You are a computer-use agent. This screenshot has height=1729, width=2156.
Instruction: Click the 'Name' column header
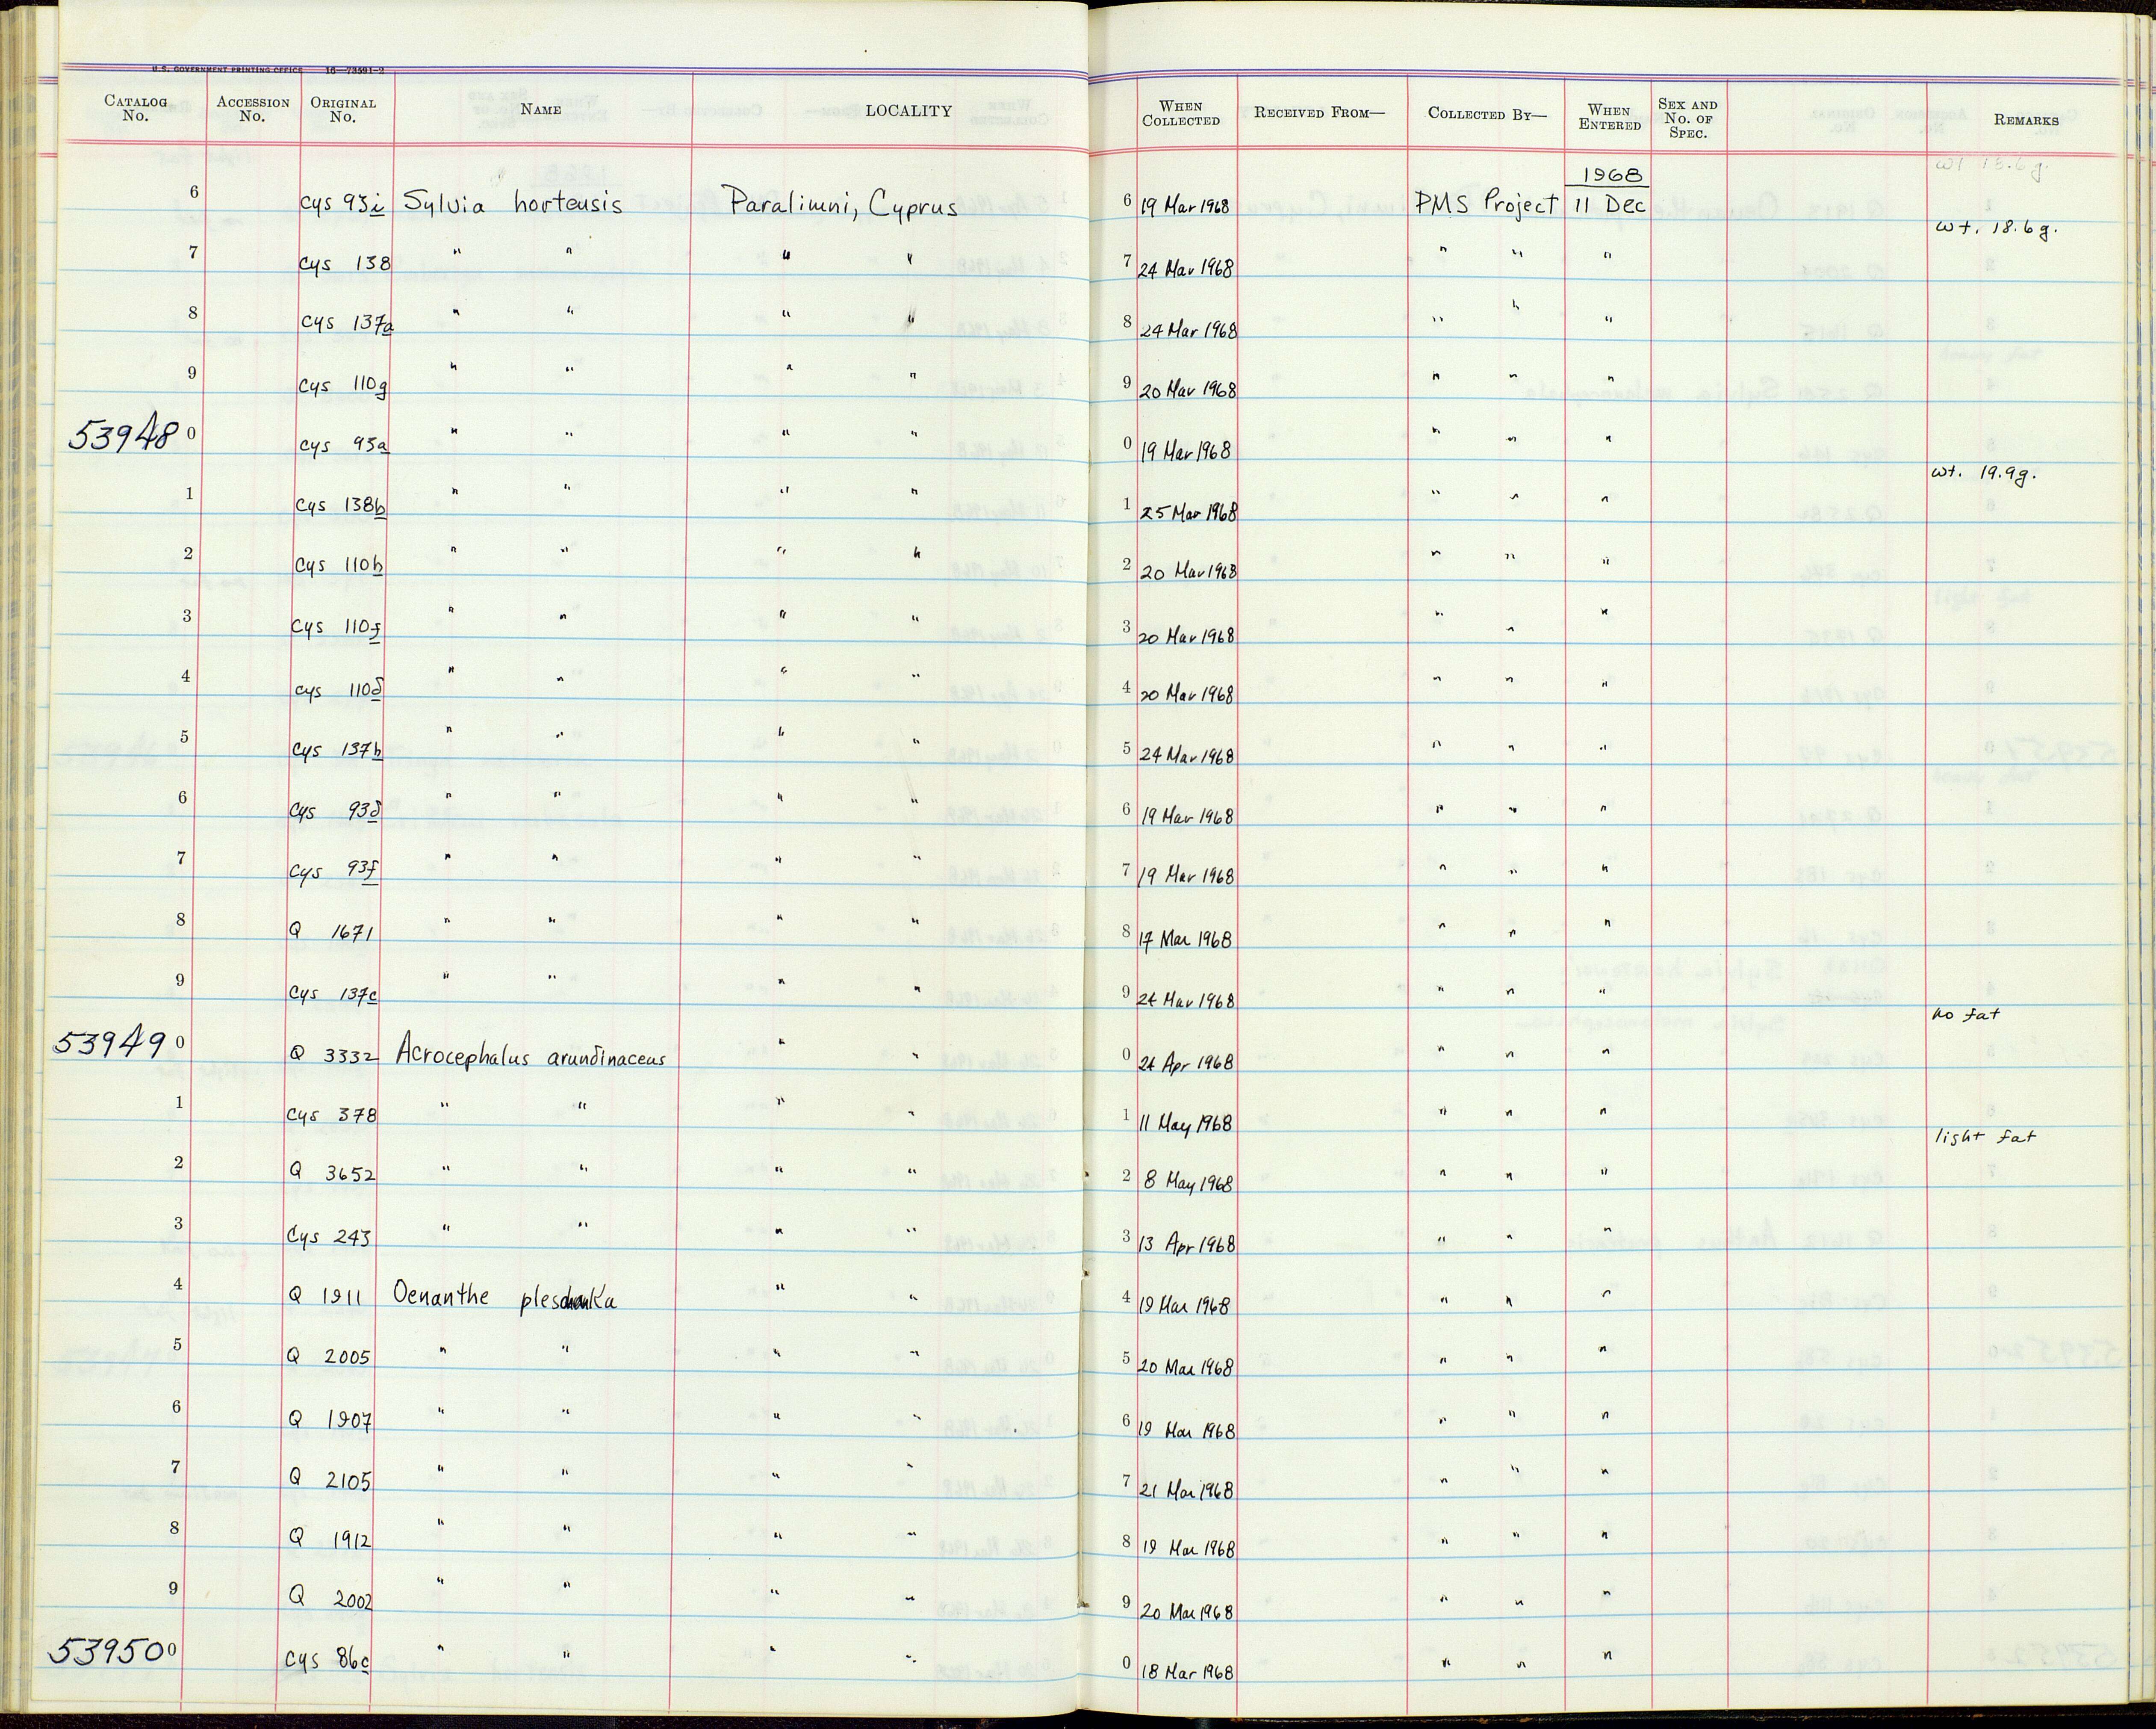click(540, 110)
